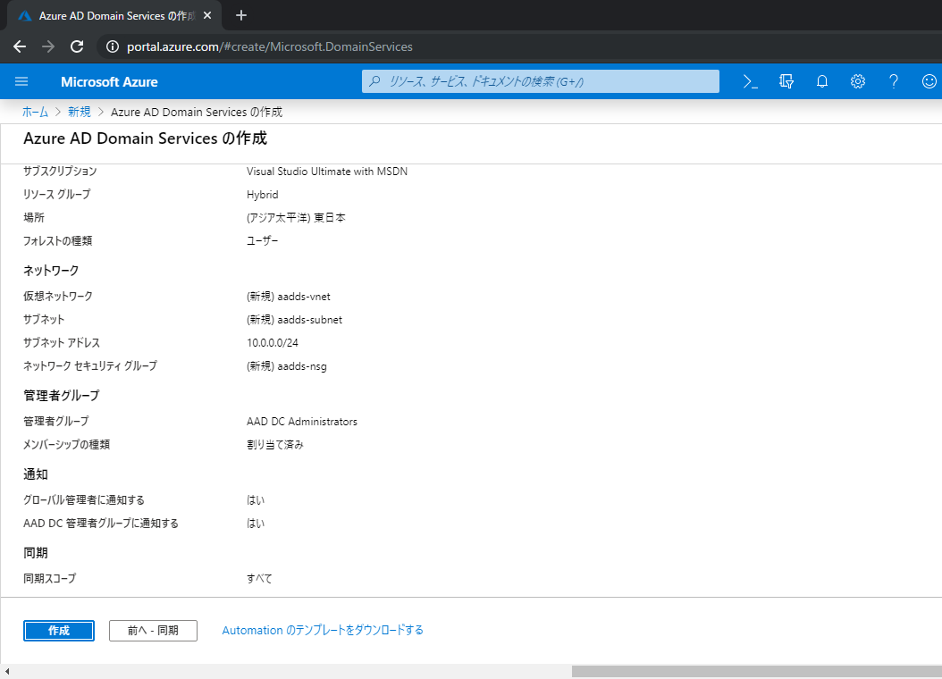Image resolution: width=942 pixels, height=679 pixels.
Task: Go back with 前へ - 同期 button
Action: tap(153, 631)
